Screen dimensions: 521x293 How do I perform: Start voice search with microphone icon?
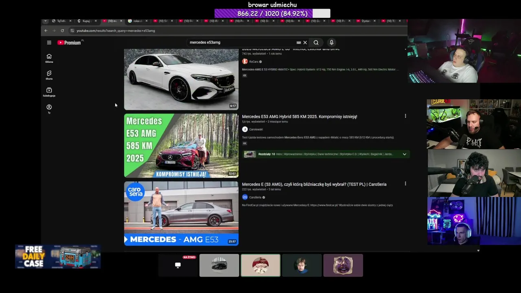coord(331,42)
